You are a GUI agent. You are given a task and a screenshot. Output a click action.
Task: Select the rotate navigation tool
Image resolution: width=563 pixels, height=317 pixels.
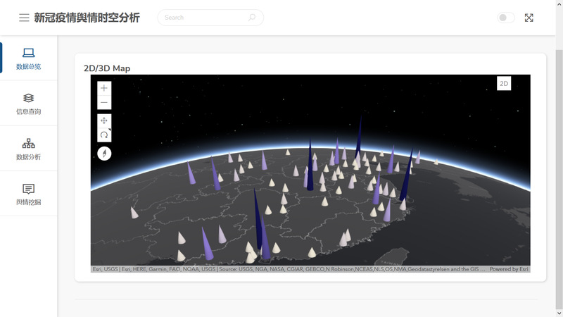[x=104, y=135]
